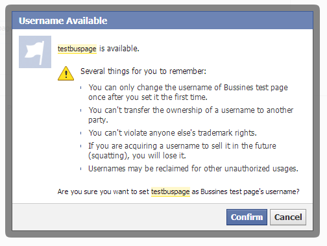Image resolution: width=327 pixels, height=246 pixels.
Task: Click 'Several things for you to remember' heading
Action: click(x=143, y=71)
